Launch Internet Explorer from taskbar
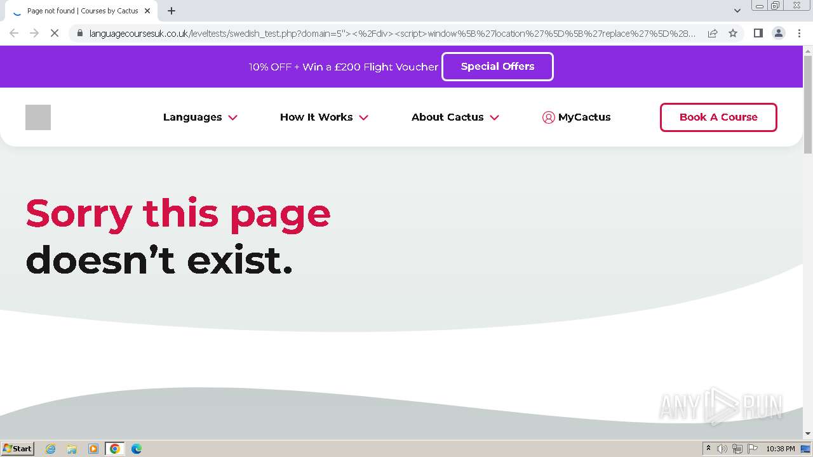This screenshot has height=457, width=813. pos(51,449)
